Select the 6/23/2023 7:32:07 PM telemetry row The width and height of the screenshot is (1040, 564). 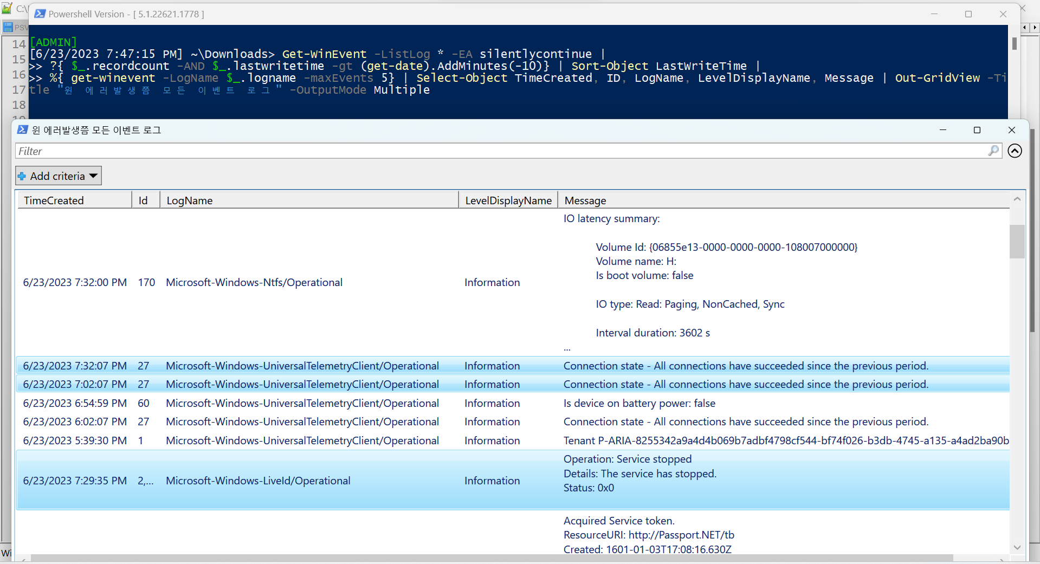click(513, 366)
